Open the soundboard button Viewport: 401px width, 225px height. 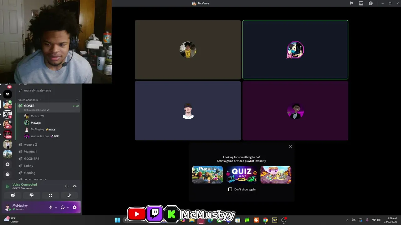tap(69, 195)
